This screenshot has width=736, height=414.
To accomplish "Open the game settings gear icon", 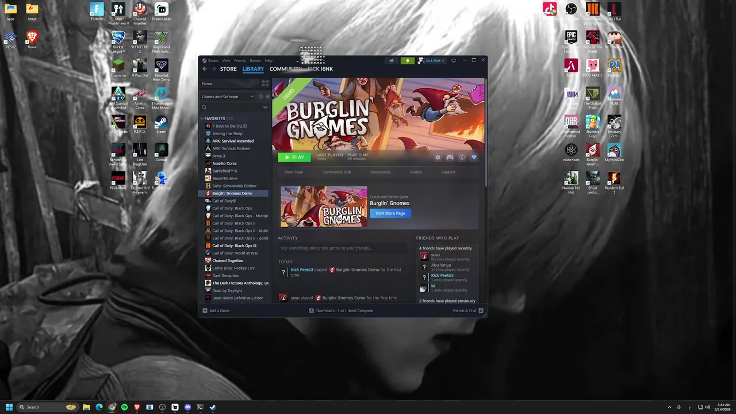I will (x=438, y=157).
